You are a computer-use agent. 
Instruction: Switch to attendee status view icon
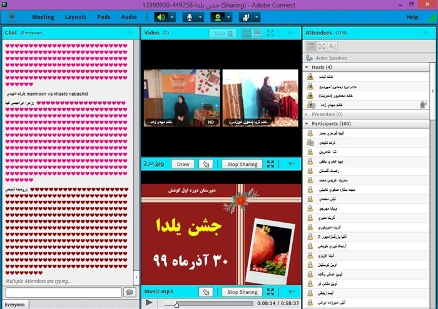(311, 46)
